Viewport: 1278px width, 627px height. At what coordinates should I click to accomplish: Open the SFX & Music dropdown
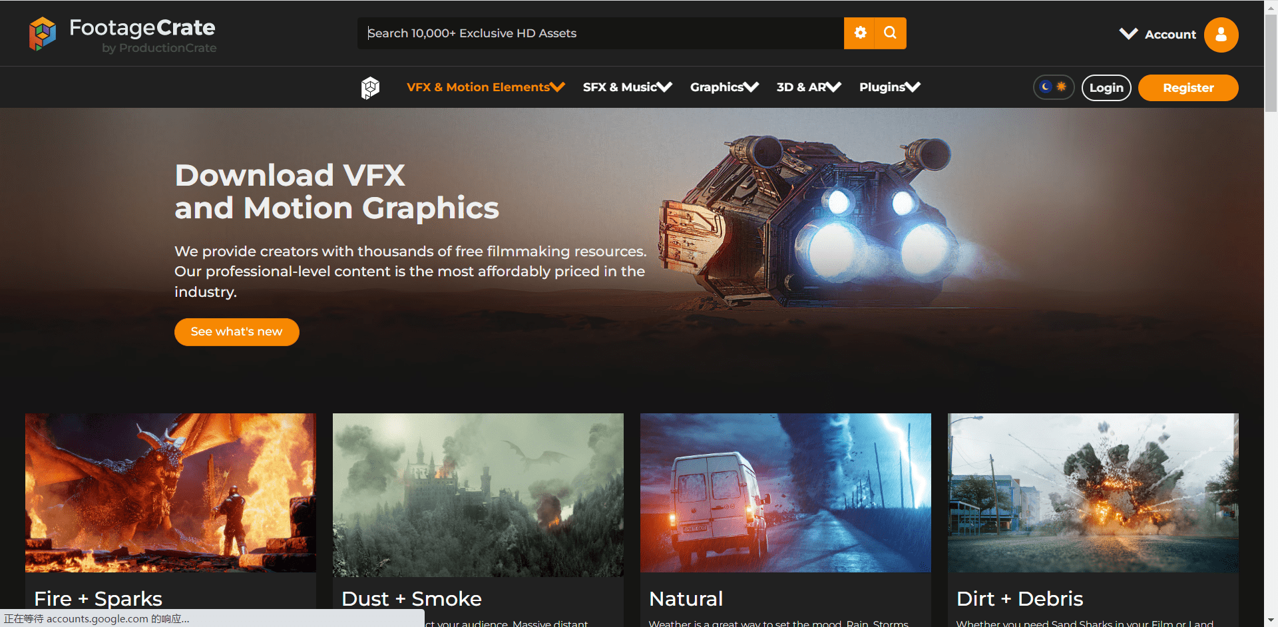628,87
